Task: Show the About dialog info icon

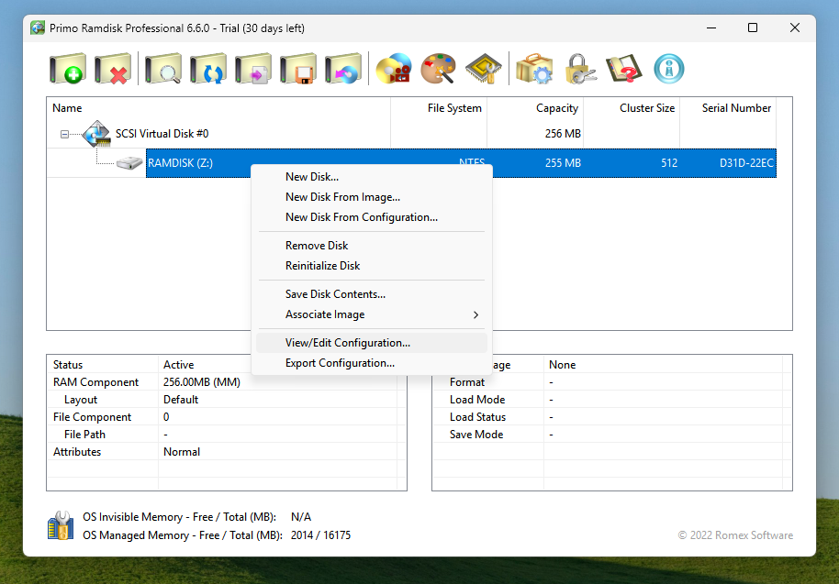Action: 668,68
